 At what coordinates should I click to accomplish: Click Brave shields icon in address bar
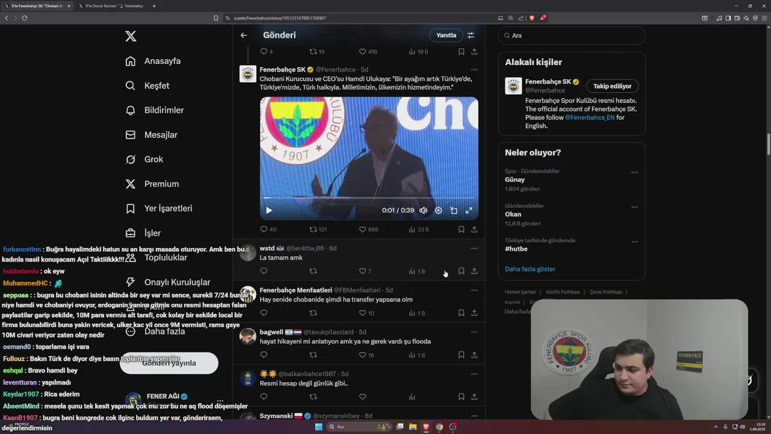[532, 18]
